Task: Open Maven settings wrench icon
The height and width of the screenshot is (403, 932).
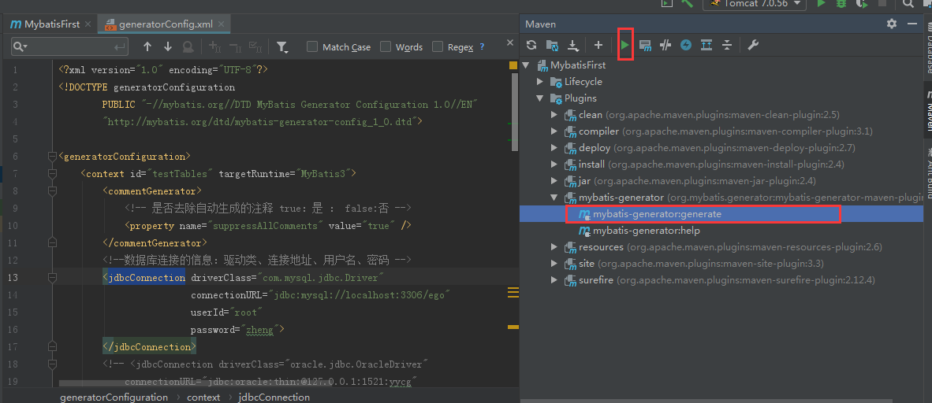Action: tap(753, 45)
